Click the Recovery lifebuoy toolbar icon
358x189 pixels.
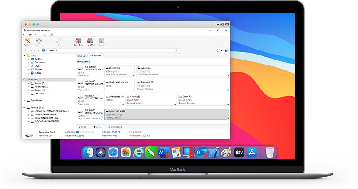39,42
